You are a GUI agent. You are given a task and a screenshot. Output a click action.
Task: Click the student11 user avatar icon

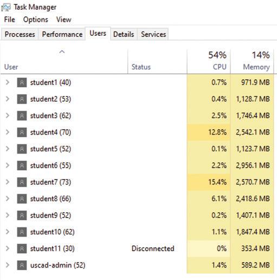22,249
